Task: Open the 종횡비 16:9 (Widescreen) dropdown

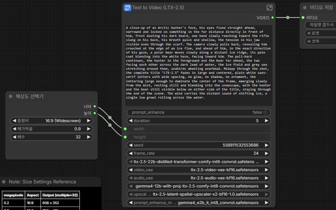Action: 51,121
